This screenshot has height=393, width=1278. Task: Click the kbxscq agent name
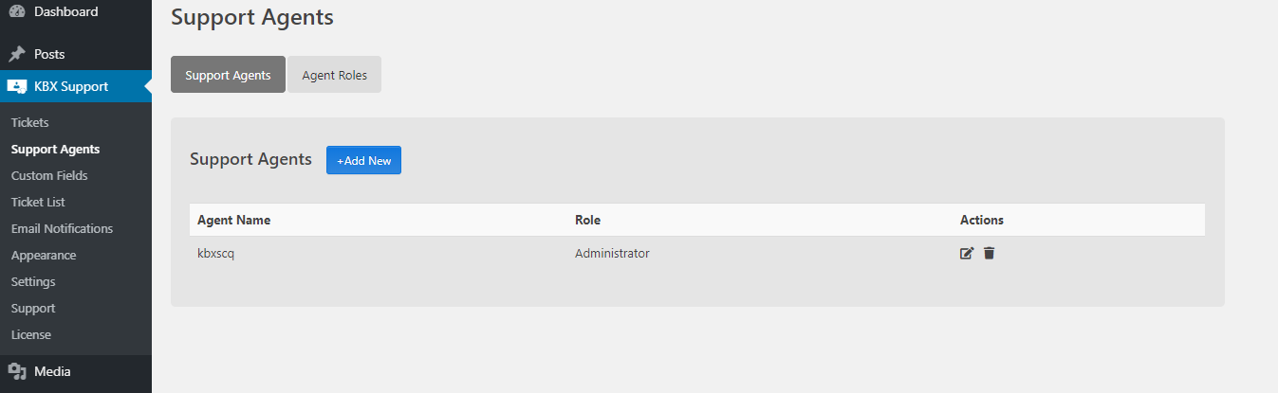(215, 253)
